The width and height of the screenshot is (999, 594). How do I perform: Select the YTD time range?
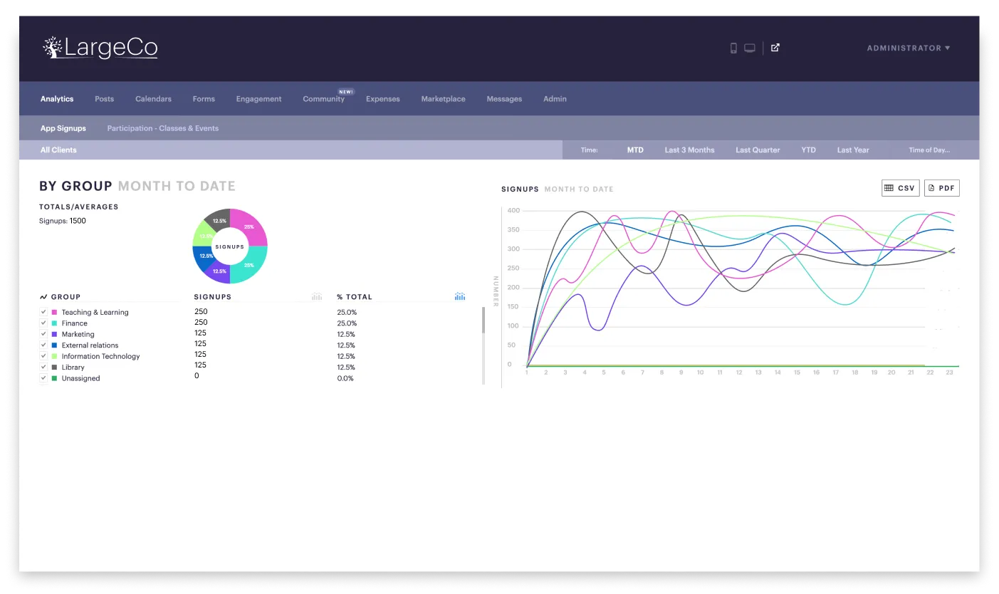click(x=808, y=150)
